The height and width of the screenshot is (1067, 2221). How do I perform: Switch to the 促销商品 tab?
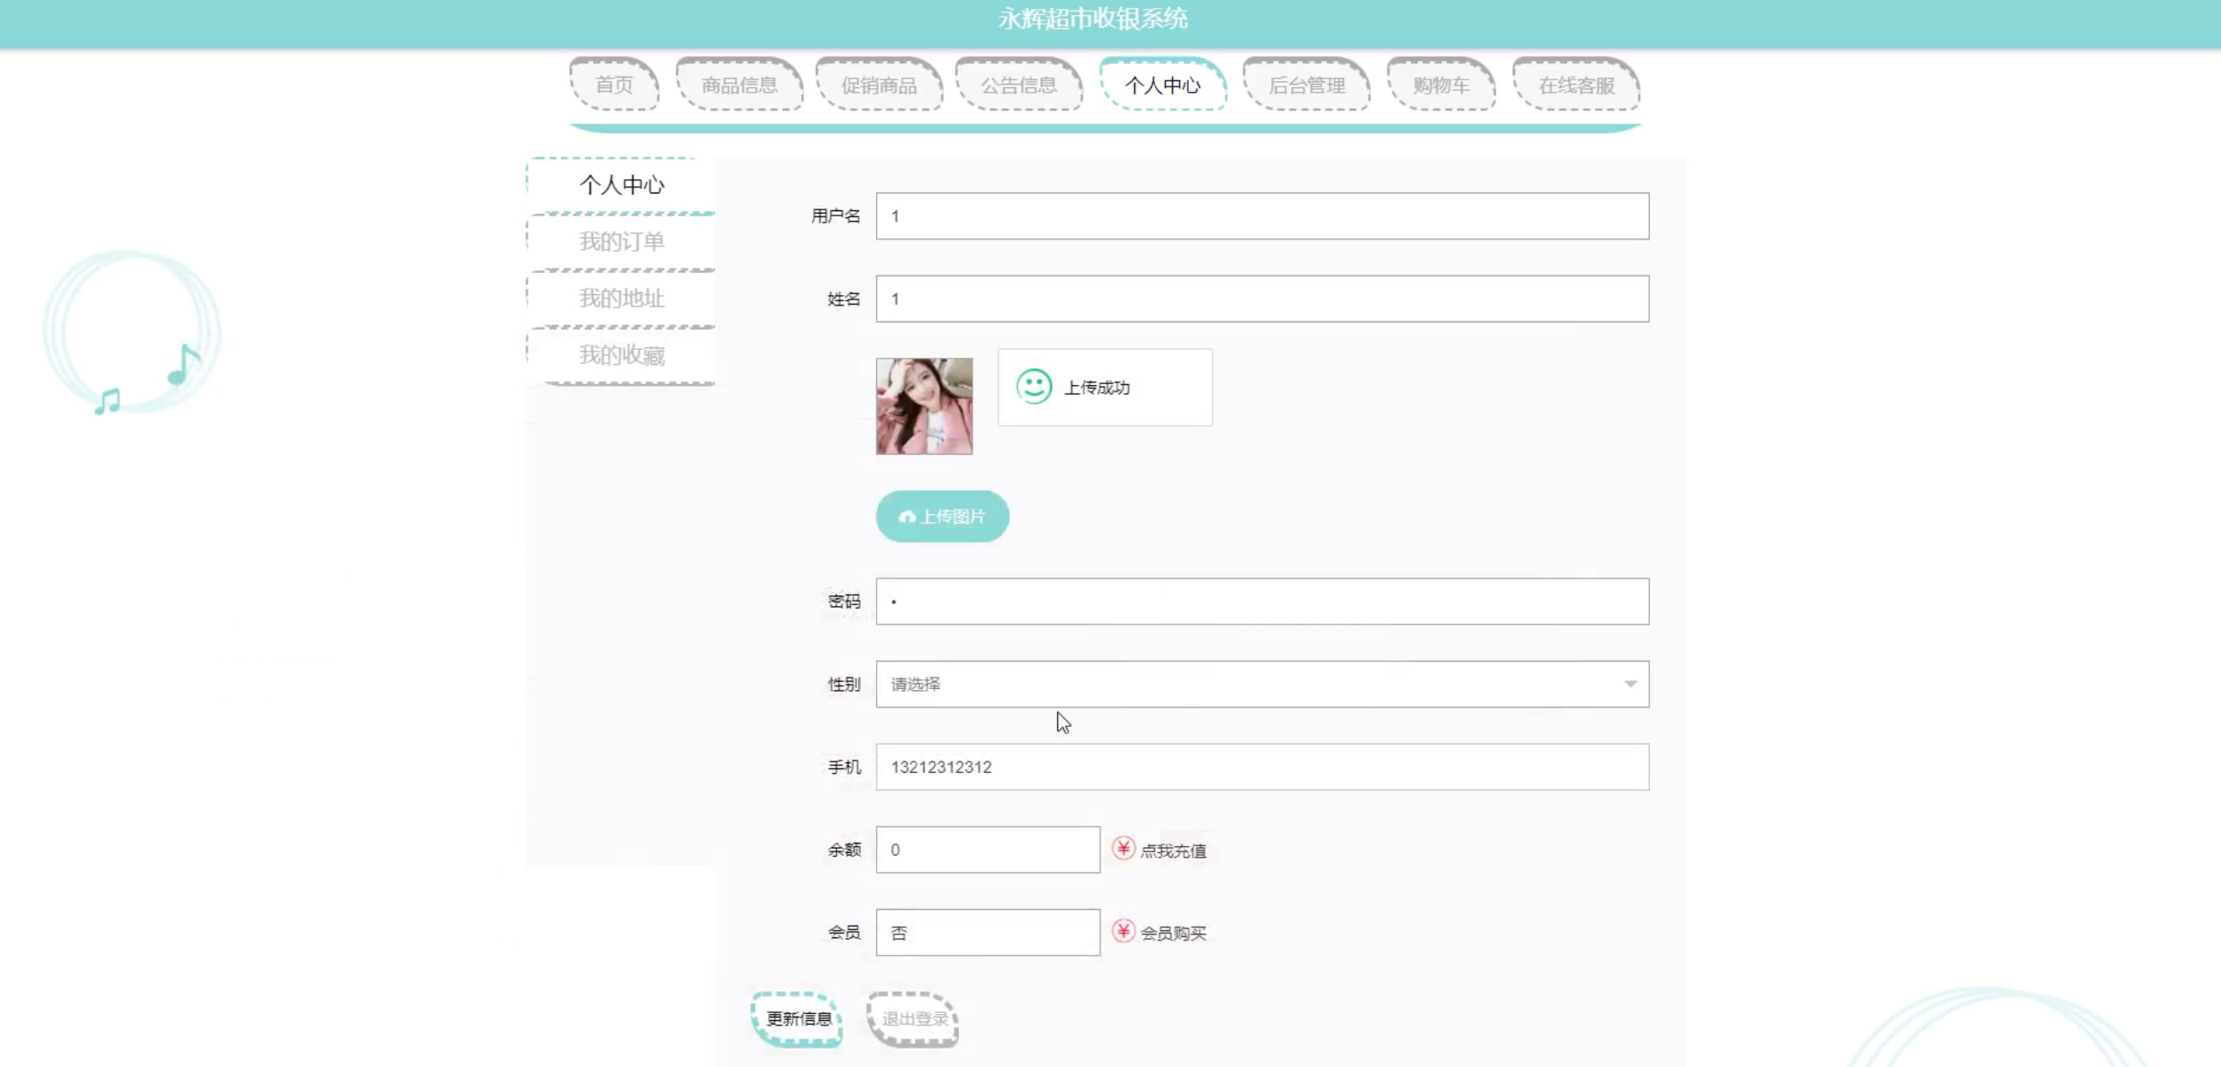[879, 86]
